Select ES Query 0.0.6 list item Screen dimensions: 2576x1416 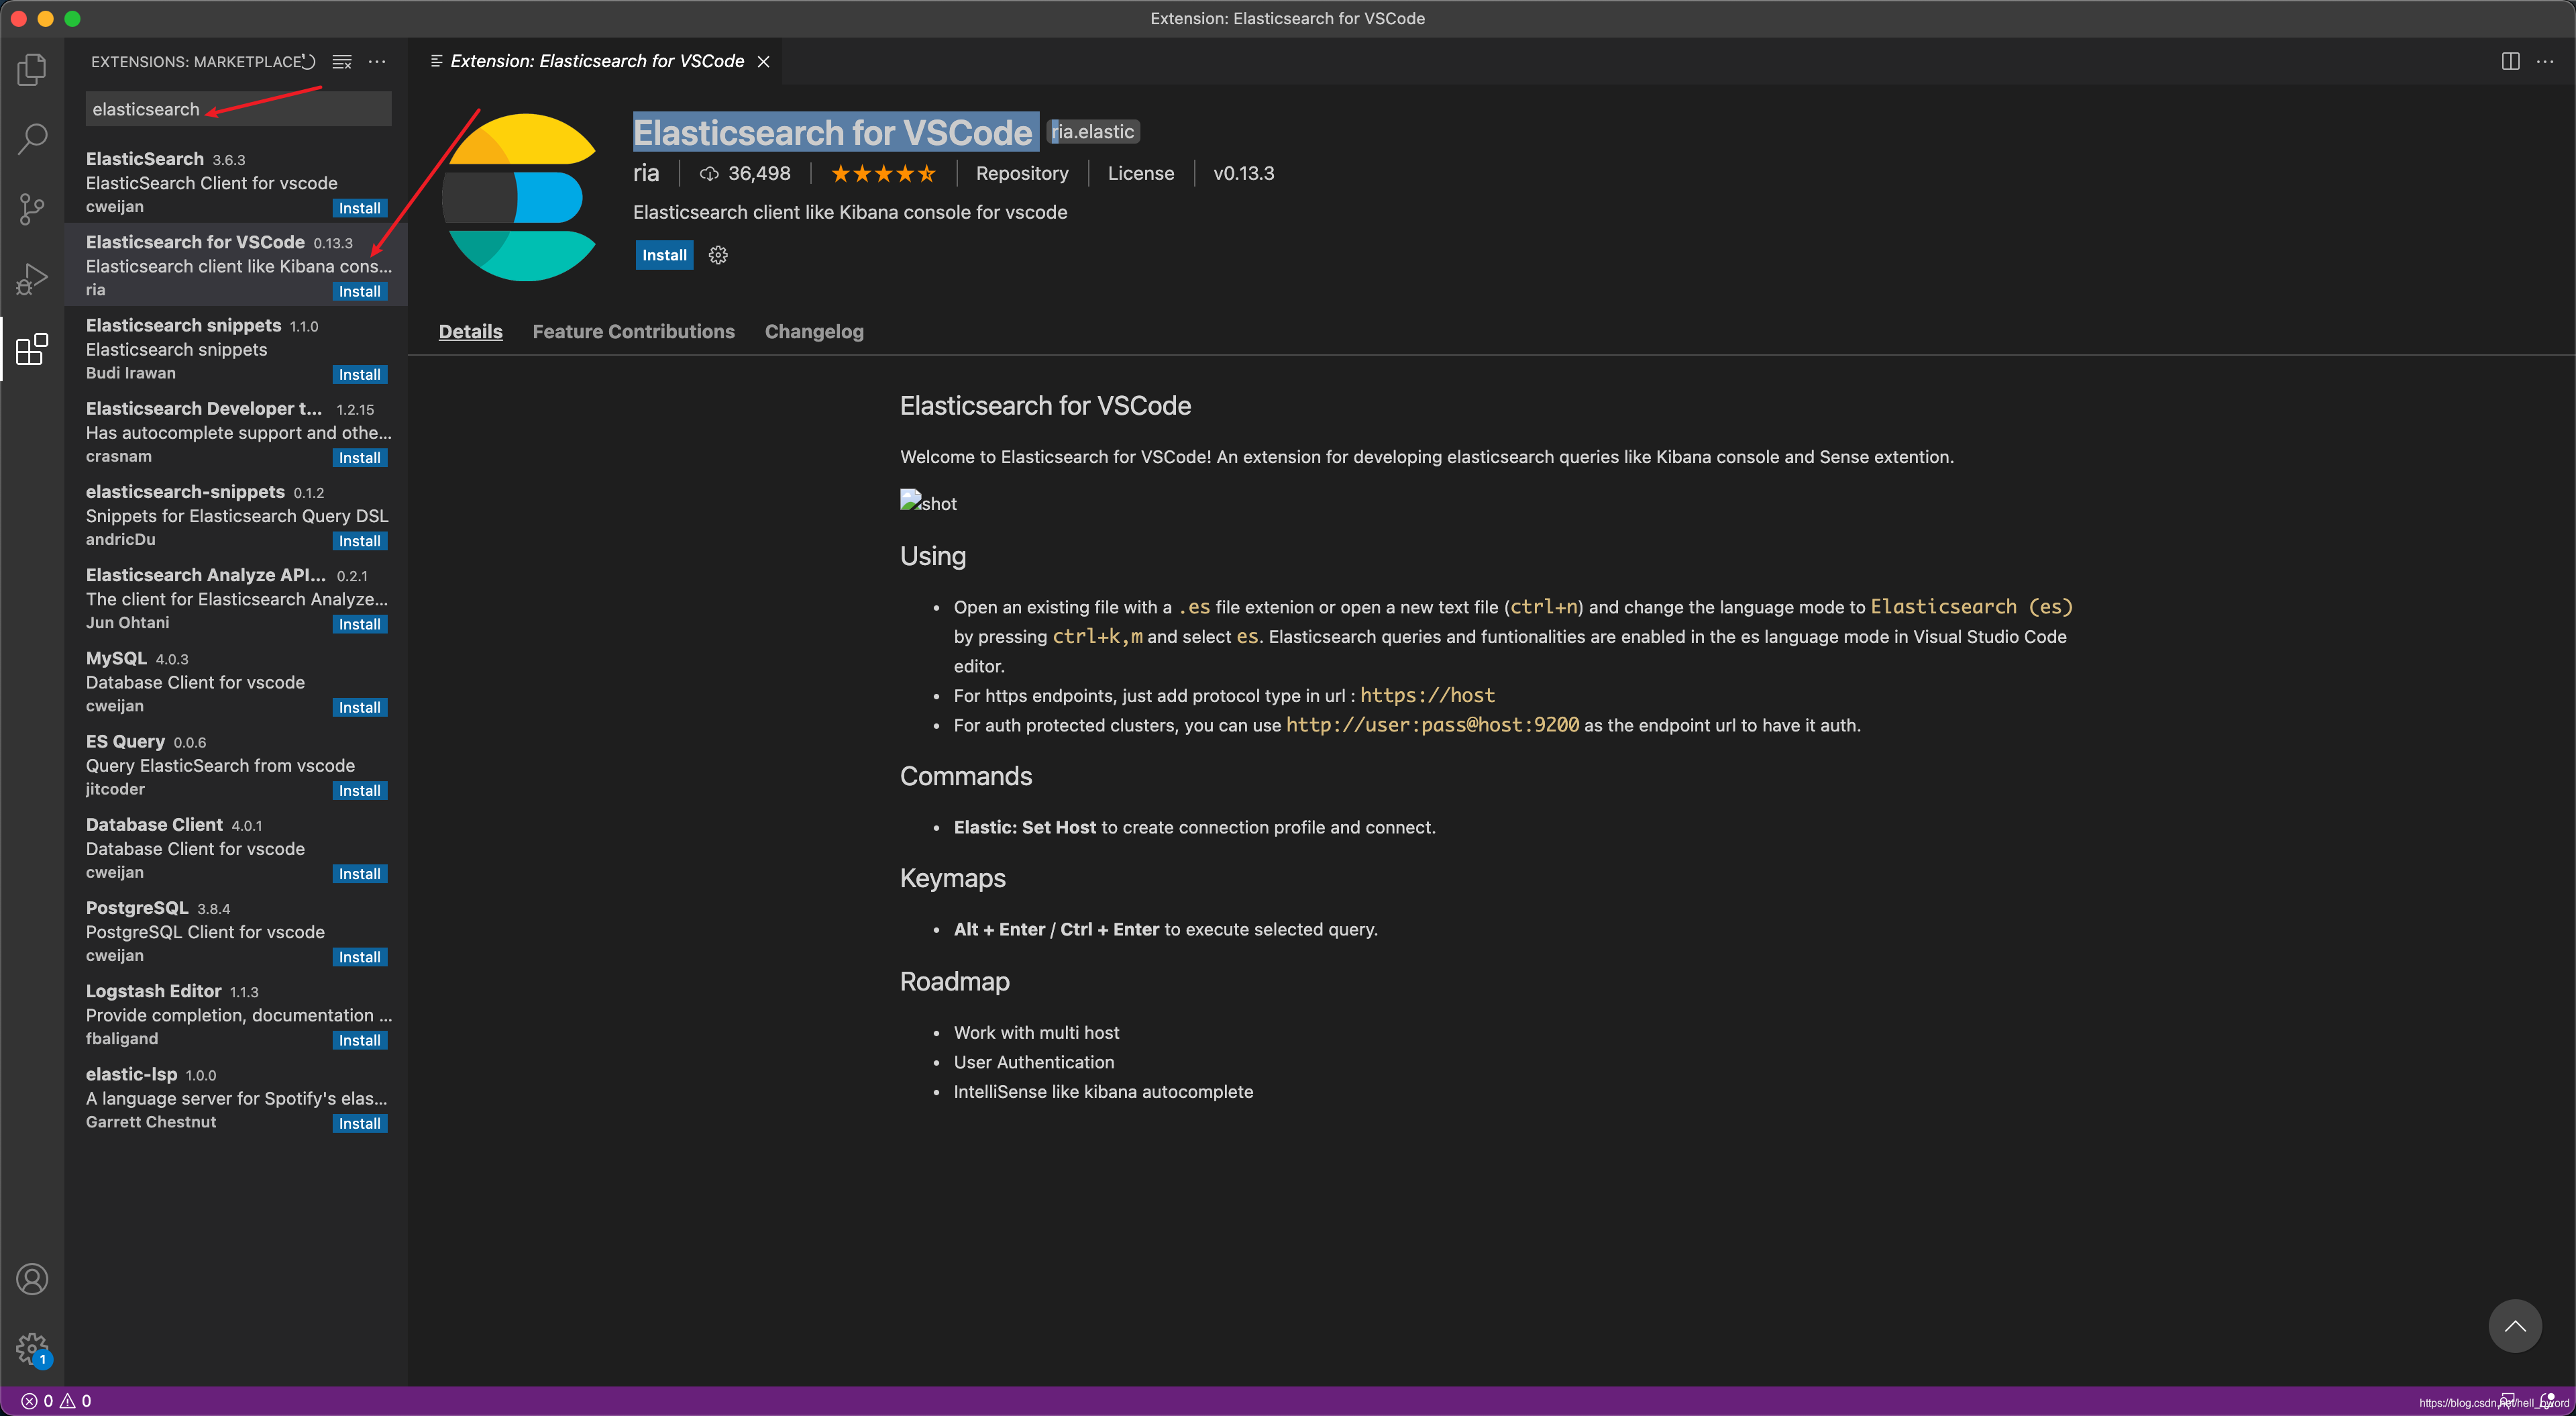point(237,764)
